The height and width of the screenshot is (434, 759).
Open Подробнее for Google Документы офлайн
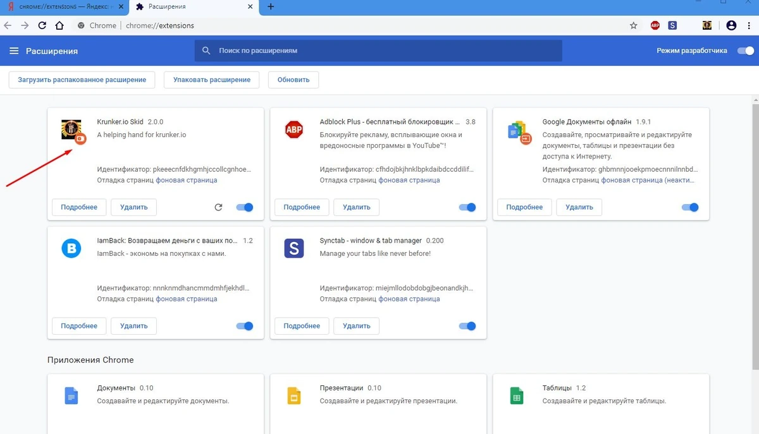(x=524, y=207)
